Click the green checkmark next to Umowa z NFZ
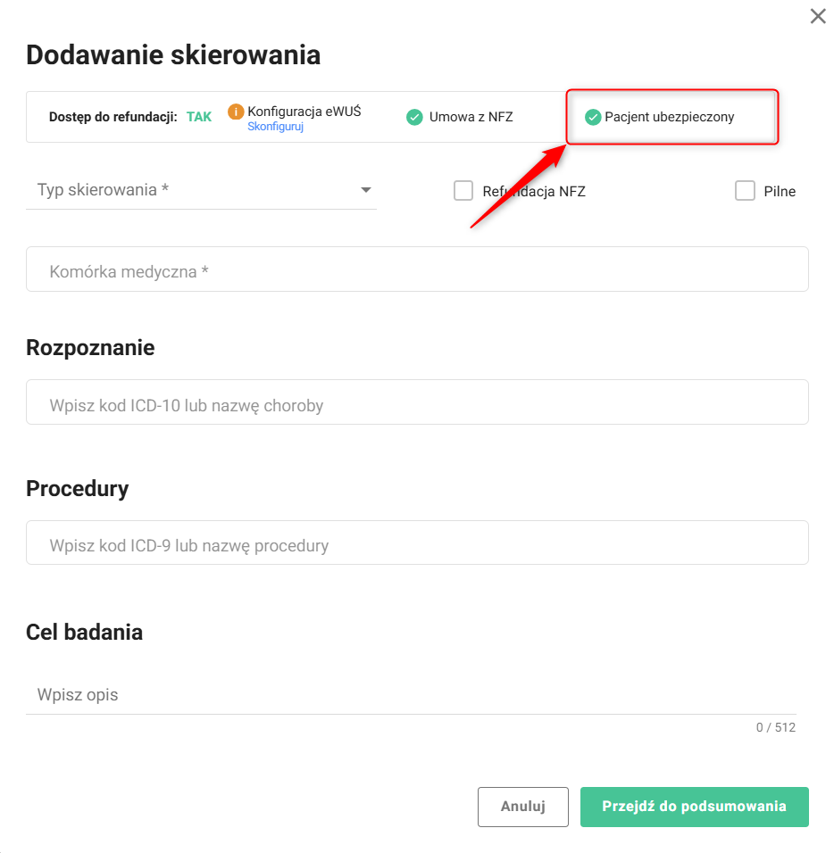 pos(414,117)
